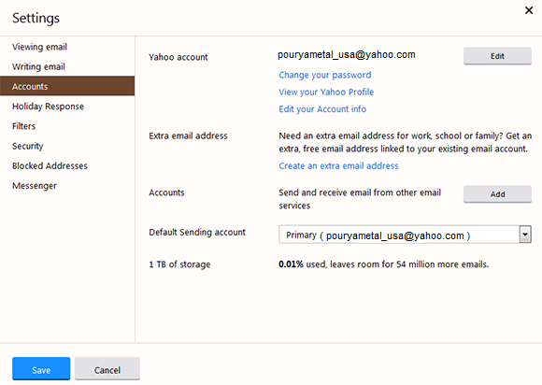Click Add button to add email account
Screen dimensions: 542x385
[x=497, y=194]
